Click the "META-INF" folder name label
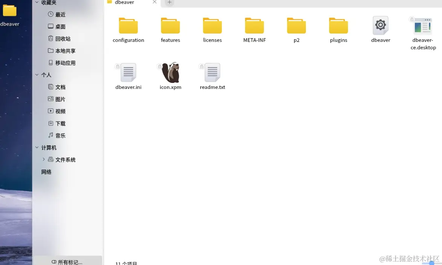Viewport: 442px width, 265px height. [255, 40]
